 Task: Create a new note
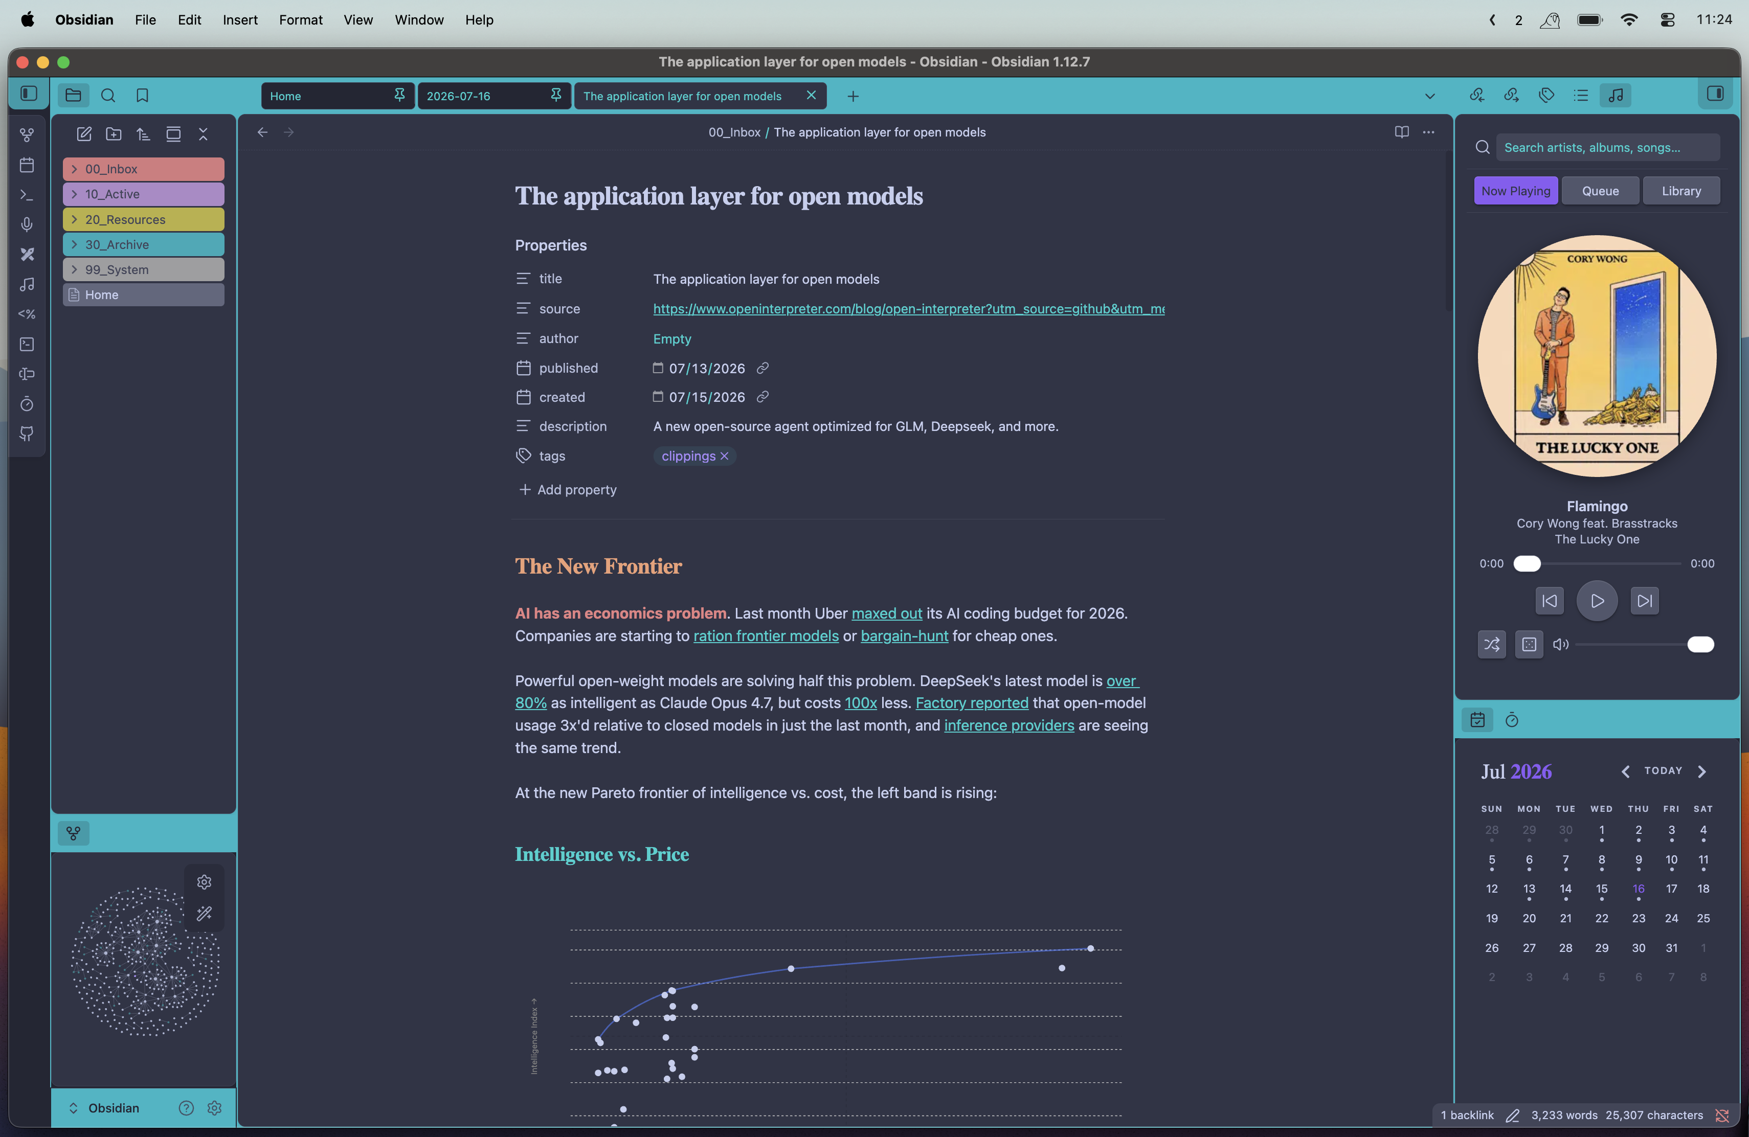tap(84, 133)
